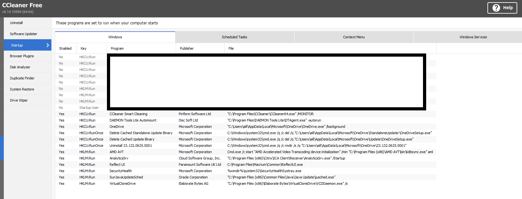Click the Cloud Software Group, Inc. publisher
The image size is (522, 199).
tap(200, 158)
